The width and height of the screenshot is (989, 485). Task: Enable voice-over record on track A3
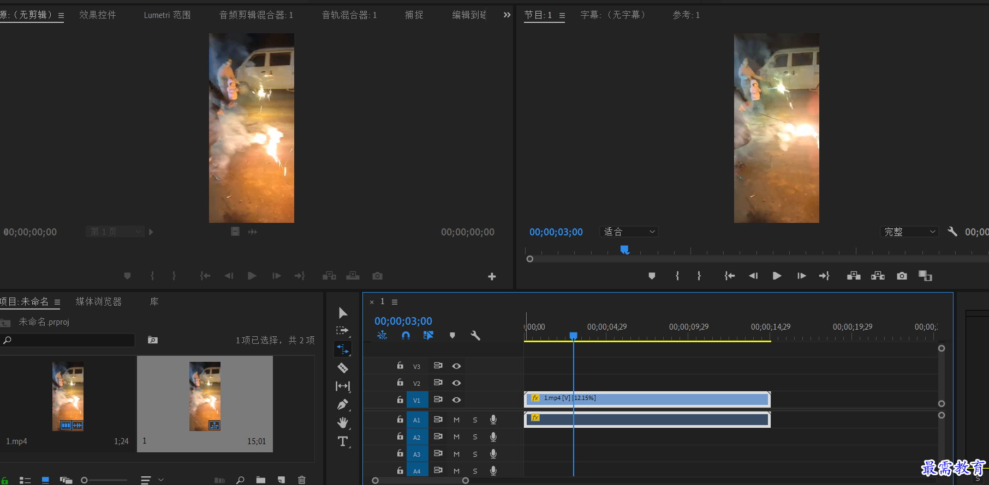pyautogui.click(x=493, y=454)
